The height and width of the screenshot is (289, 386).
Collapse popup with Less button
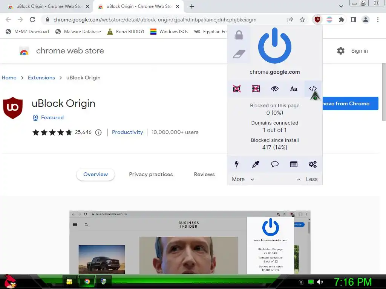click(x=307, y=179)
